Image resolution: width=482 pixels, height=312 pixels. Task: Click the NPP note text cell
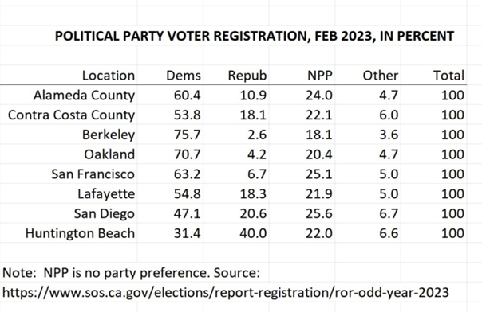coord(131,272)
